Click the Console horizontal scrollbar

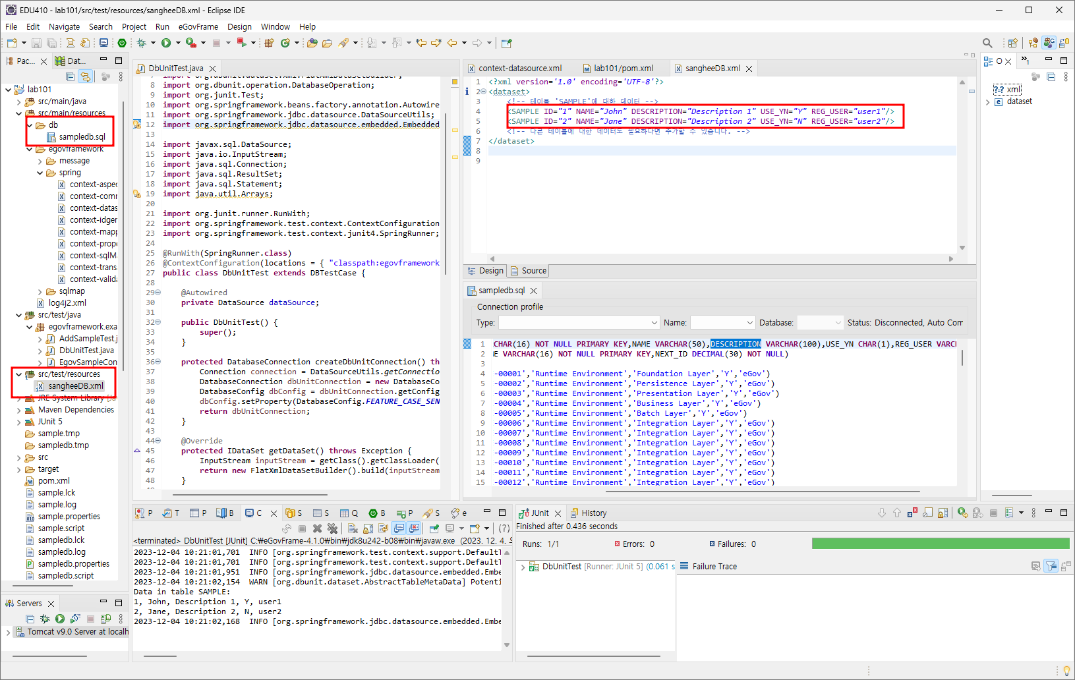point(160,656)
